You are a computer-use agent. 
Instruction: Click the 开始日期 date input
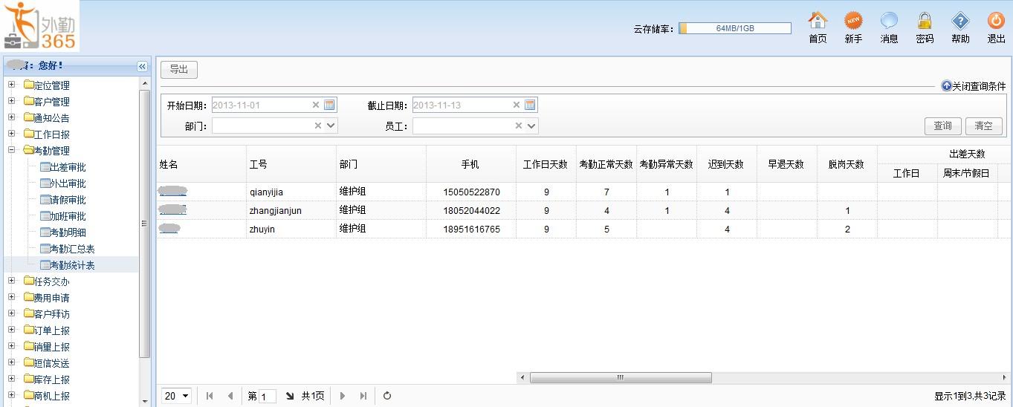(261, 105)
